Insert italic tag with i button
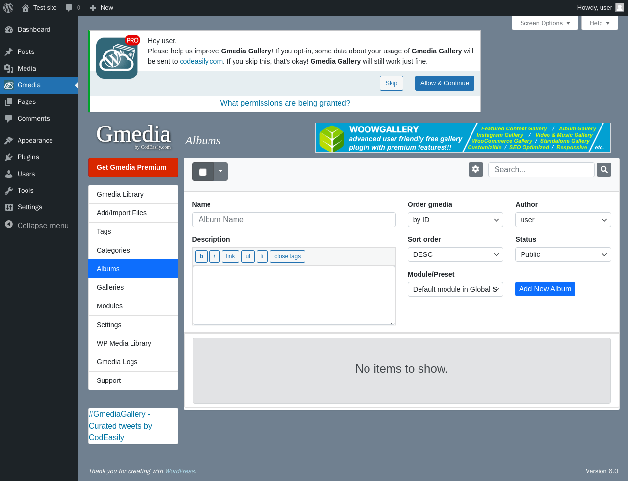Viewport: 628px width, 481px height. click(214, 256)
